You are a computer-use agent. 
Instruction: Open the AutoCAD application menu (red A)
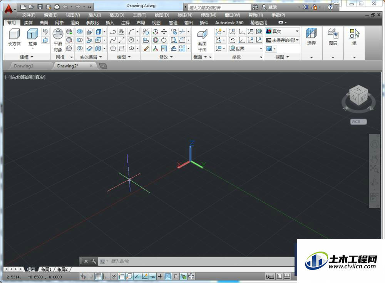coord(9,9)
